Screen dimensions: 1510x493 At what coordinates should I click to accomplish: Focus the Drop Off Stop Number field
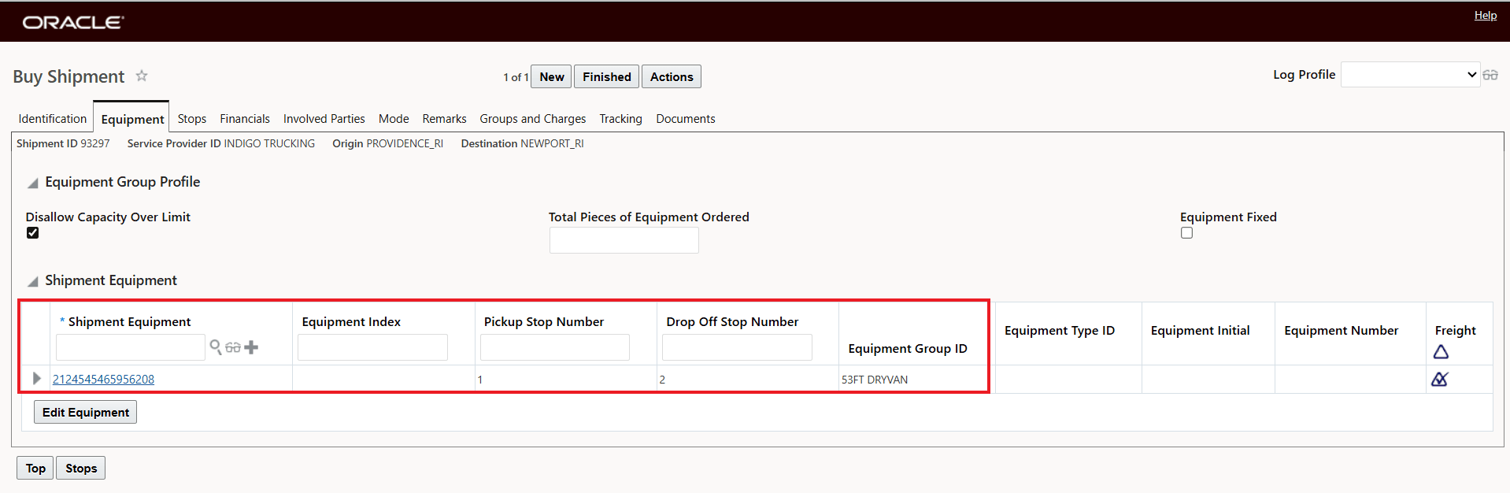tap(737, 347)
